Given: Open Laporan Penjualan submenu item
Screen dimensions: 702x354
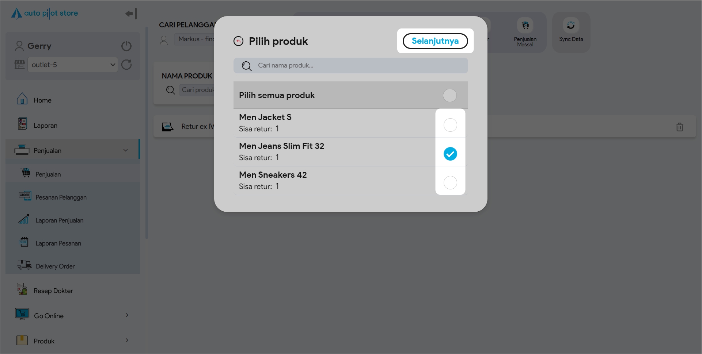Looking at the screenshot, I should pyautogui.click(x=60, y=220).
